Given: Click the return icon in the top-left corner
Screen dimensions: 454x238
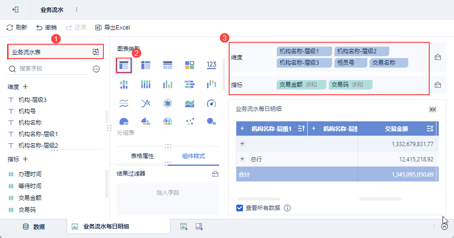Looking at the screenshot, I should click(16, 10).
